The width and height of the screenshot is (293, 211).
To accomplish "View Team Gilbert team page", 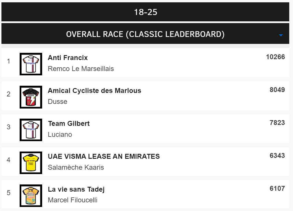I will [x=69, y=124].
